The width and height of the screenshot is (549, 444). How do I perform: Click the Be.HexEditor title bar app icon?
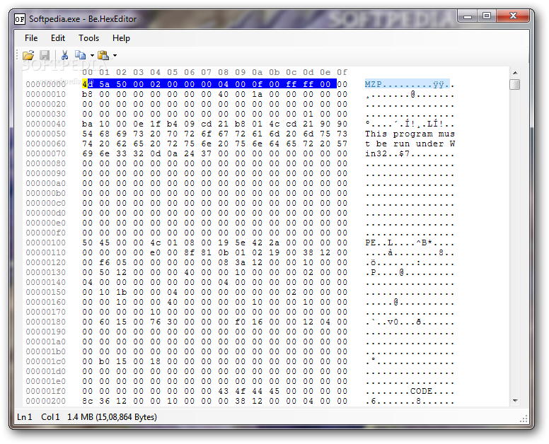(x=20, y=19)
